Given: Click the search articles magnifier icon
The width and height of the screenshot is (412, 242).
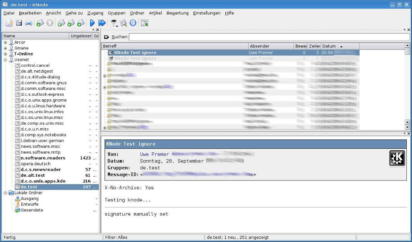Looking at the screenshot, I should click(x=124, y=23).
